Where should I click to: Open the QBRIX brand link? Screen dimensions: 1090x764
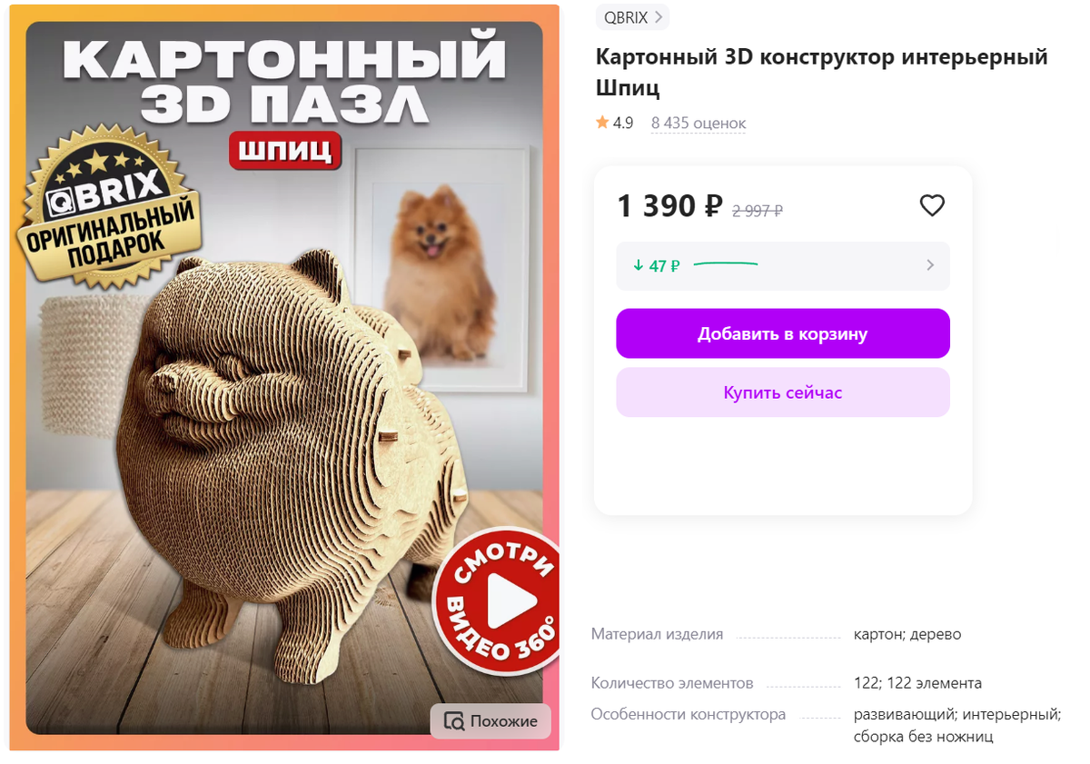point(632,16)
